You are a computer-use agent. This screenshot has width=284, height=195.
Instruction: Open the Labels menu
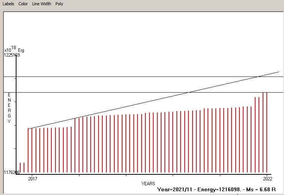[x=8, y=4]
